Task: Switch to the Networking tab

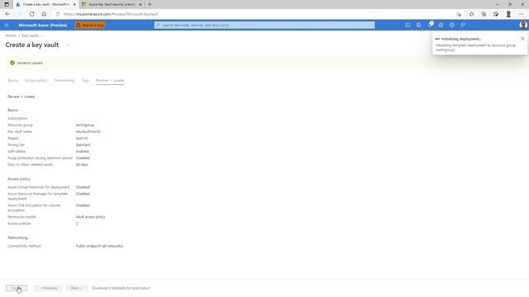Action: [64, 81]
